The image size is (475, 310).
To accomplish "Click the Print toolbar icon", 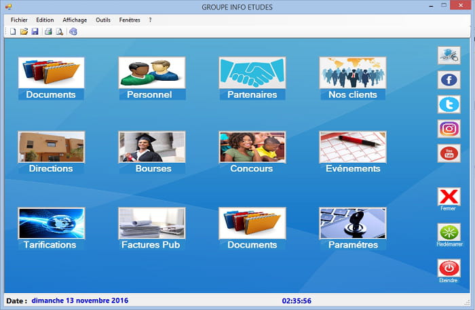I will (48, 31).
